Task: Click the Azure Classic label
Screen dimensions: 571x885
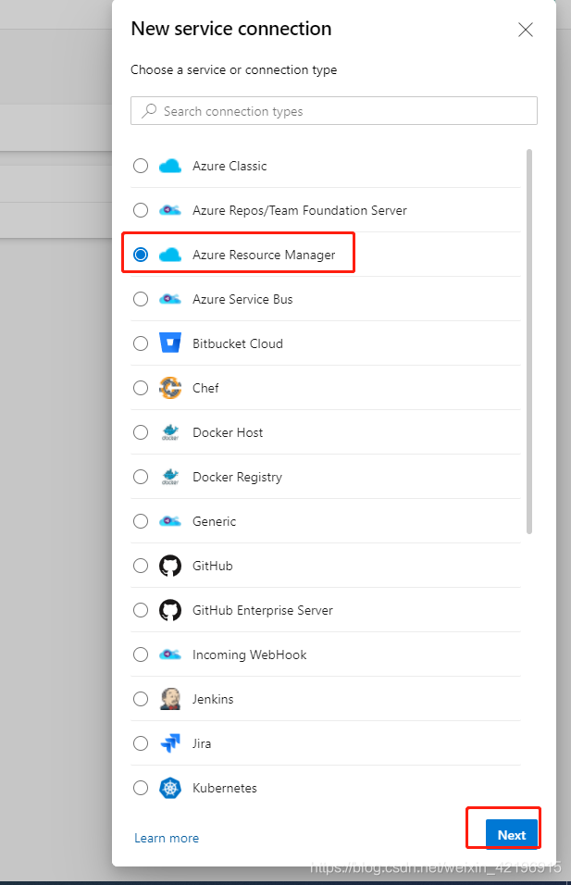Action: point(230,166)
